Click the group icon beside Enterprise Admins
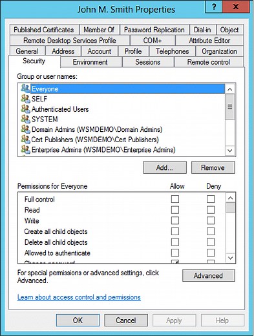This screenshot has height=336, width=254. coord(25,149)
